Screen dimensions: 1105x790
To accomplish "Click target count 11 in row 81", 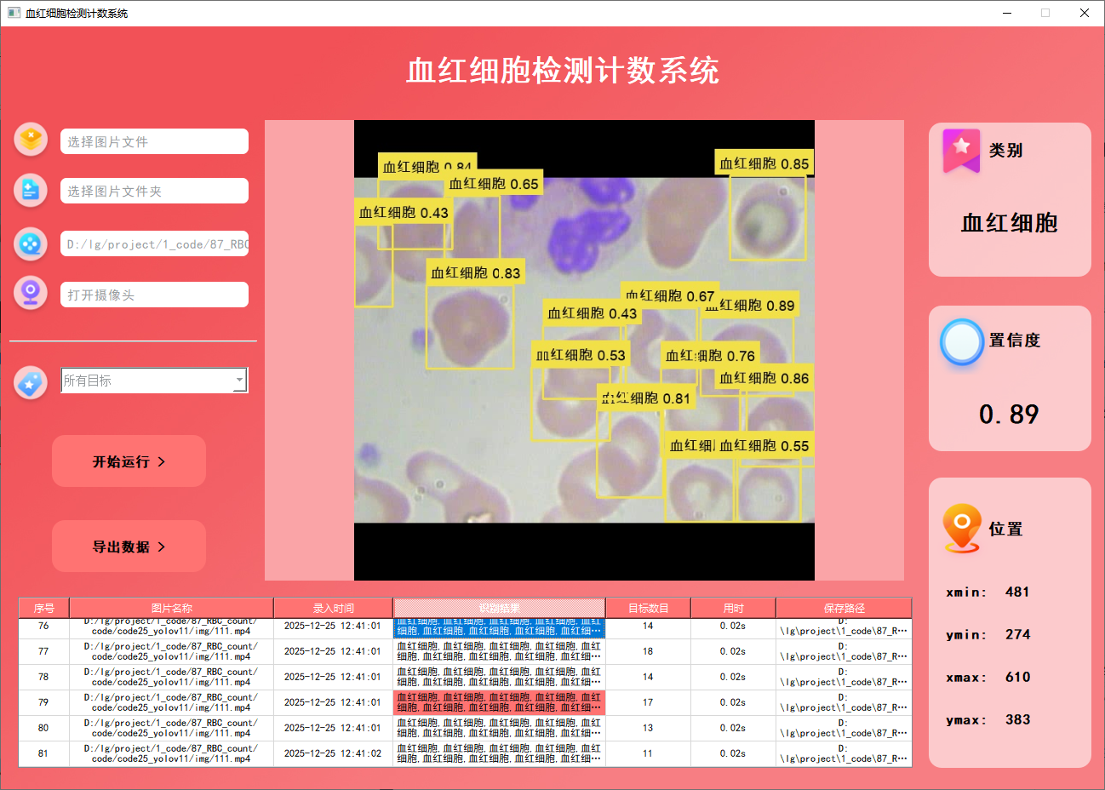I will 648,753.
